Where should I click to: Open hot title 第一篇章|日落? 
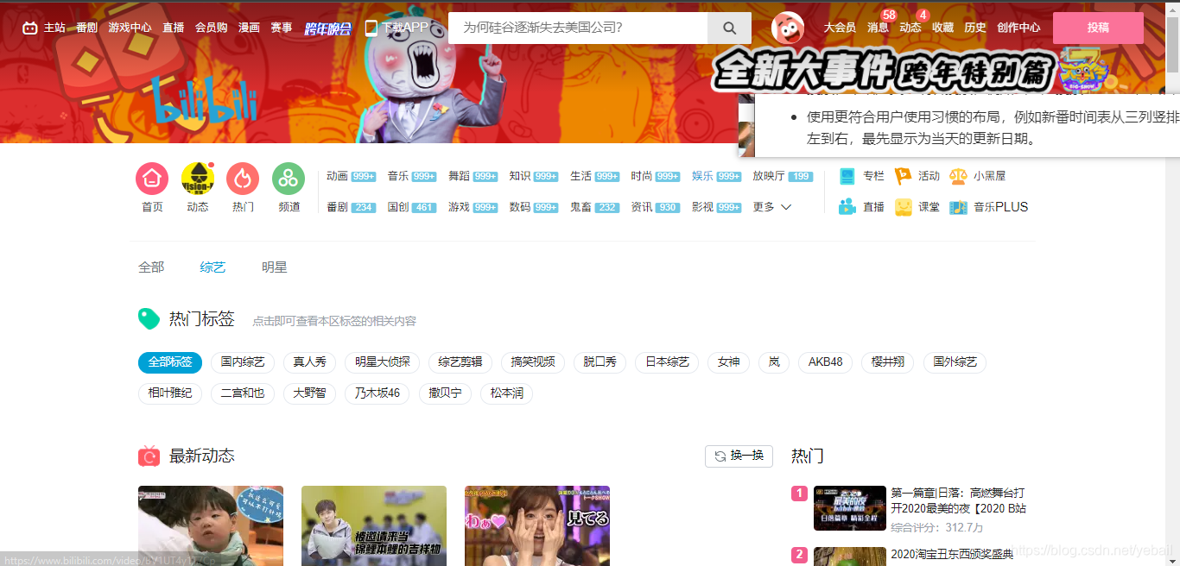pyautogui.click(x=958, y=500)
